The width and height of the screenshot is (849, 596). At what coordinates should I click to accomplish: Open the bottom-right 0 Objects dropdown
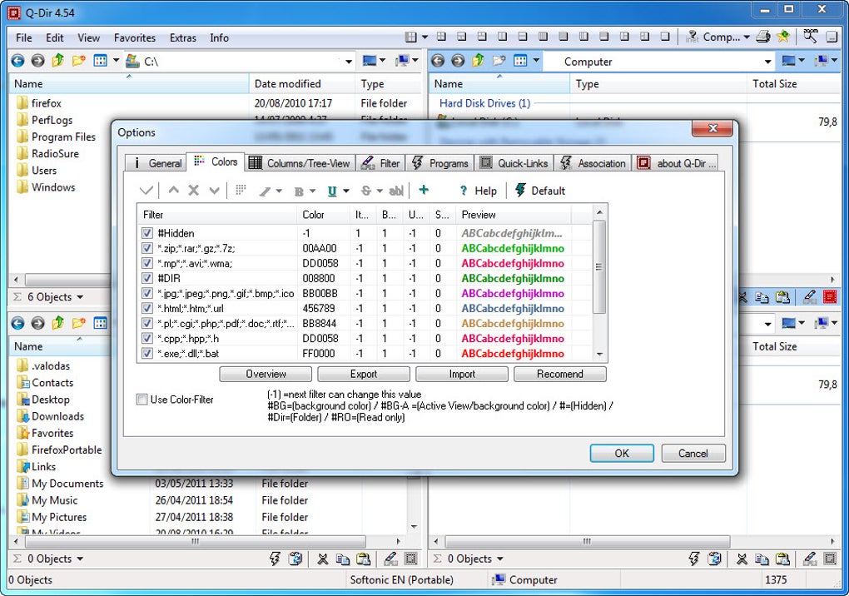[x=499, y=559]
